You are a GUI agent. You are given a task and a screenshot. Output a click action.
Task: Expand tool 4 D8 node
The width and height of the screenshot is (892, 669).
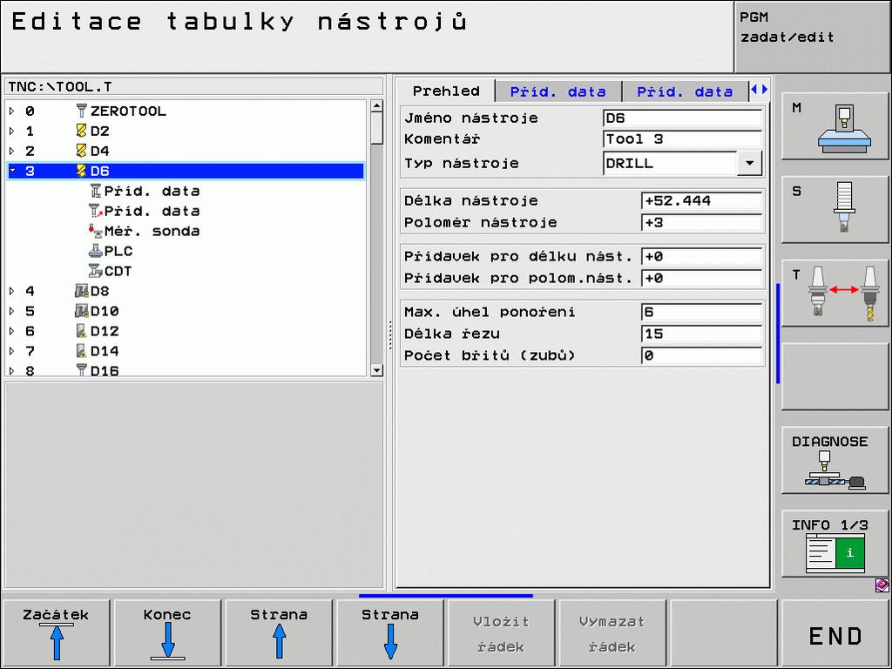12,291
